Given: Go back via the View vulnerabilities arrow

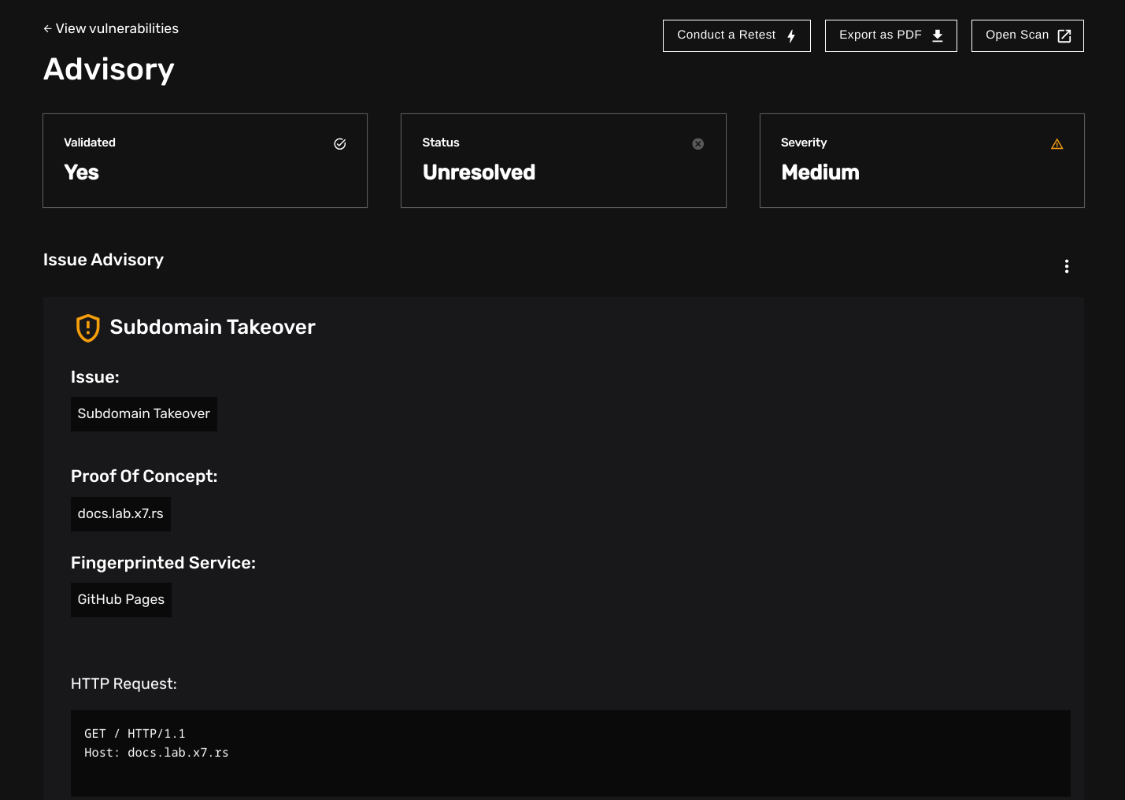Looking at the screenshot, I should [46, 28].
